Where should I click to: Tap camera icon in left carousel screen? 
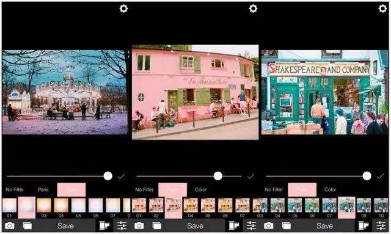pyautogui.click(x=10, y=226)
